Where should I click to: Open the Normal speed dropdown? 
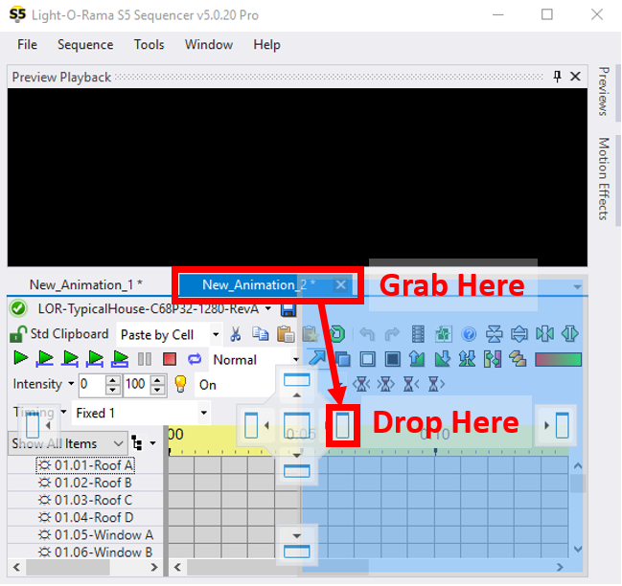295,360
